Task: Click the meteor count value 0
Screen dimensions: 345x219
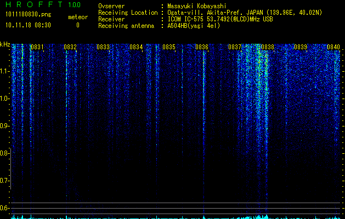Action: (78, 25)
